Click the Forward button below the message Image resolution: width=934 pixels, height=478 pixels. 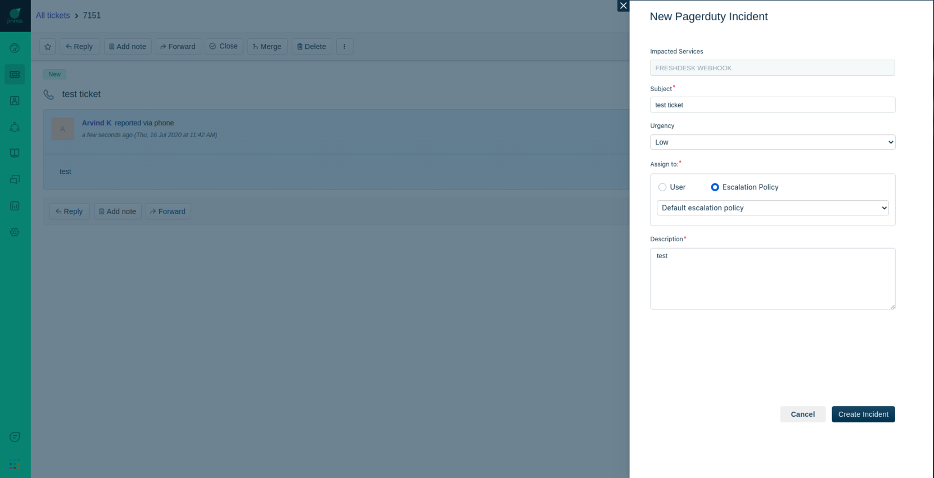coord(168,211)
